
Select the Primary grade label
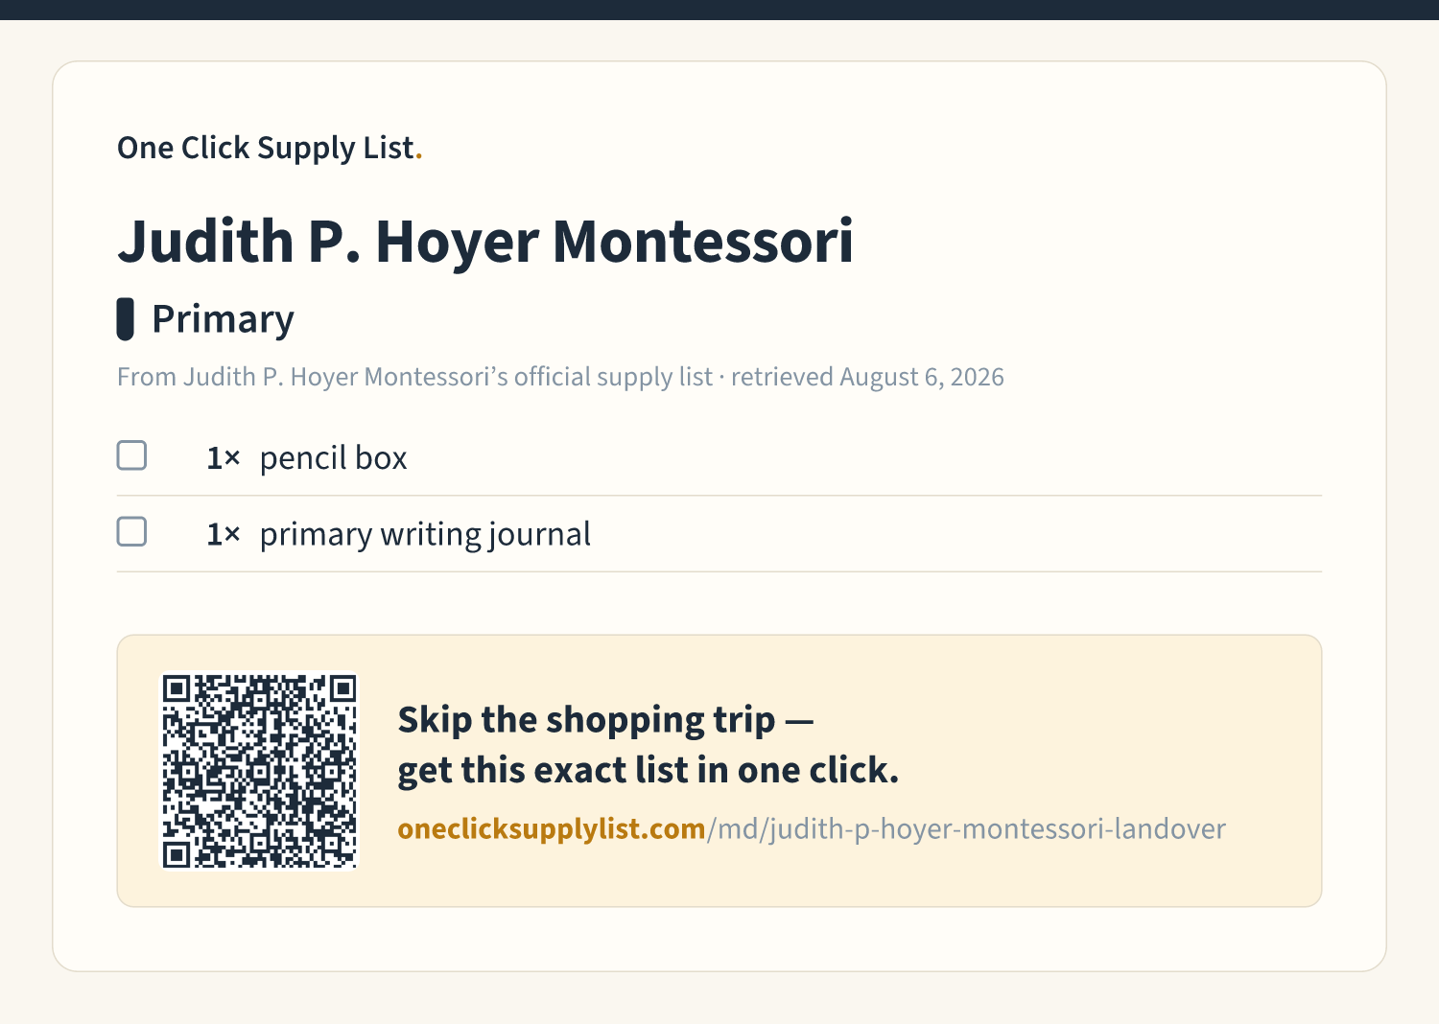[x=223, y=319]
